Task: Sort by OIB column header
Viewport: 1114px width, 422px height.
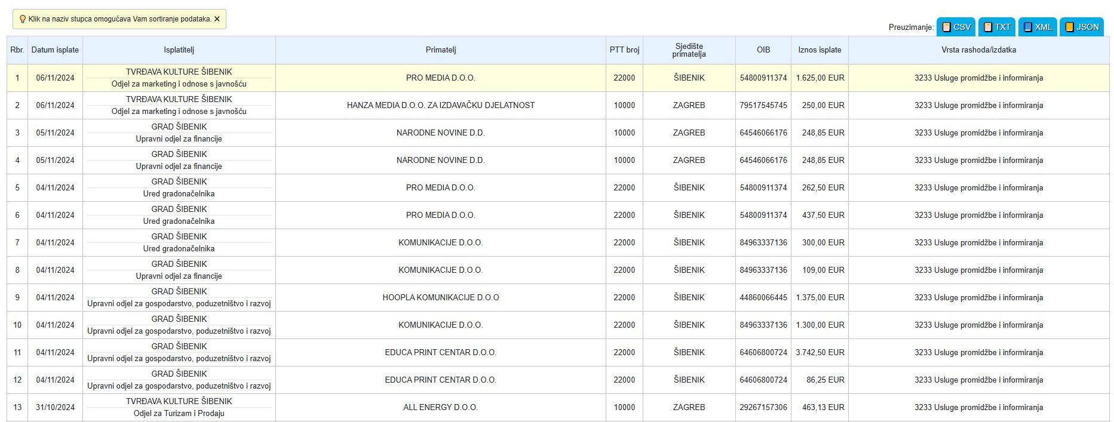Action: [763, 50]
